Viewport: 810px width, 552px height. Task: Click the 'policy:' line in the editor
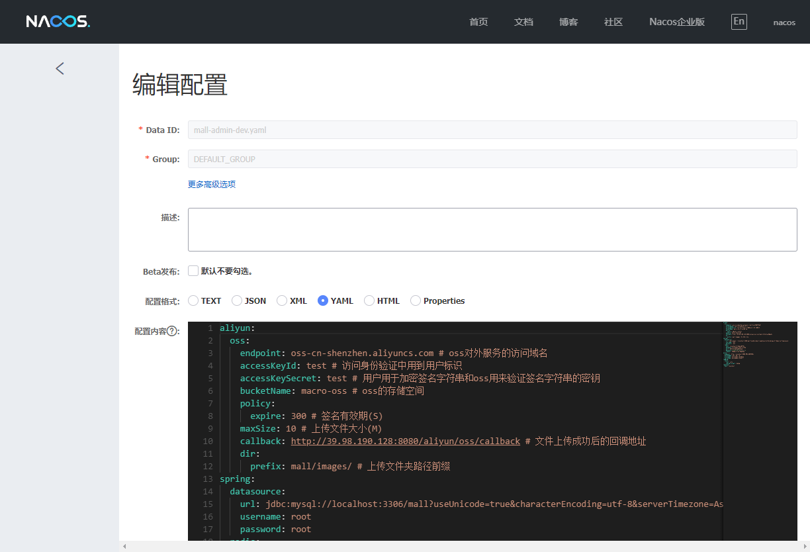[257, 403]
